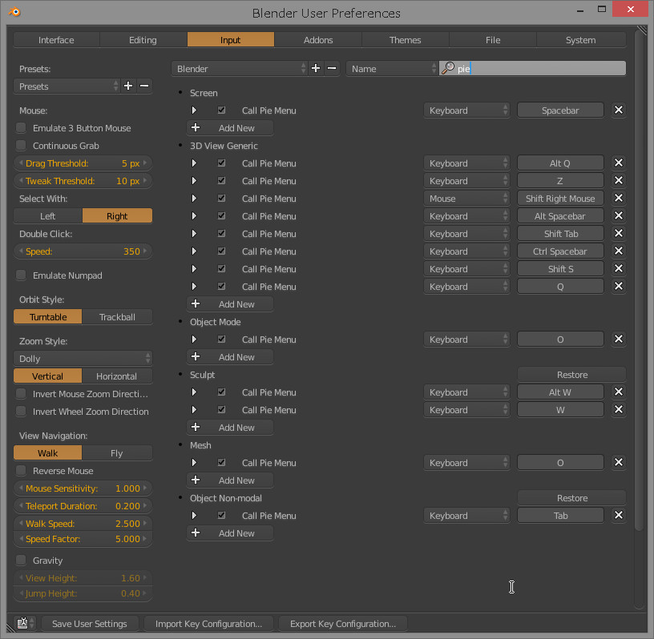The width and height of the screenshot is (654, 639).
Task: Click Save User Settings
Action: point(90,624)
